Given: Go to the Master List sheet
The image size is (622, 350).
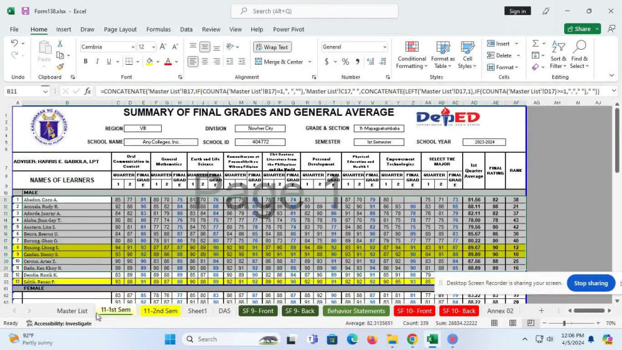Looking at the screenshot, I should click(x=72, y=311).
